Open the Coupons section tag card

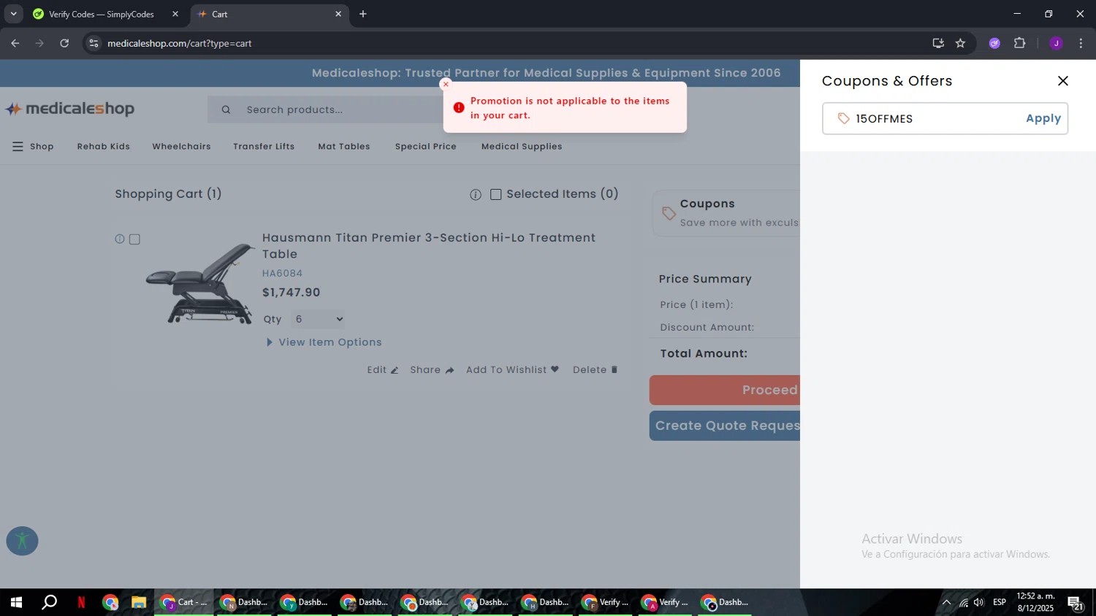pos(726,213)
